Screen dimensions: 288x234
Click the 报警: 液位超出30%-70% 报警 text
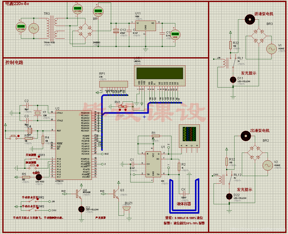coord(184,223)
